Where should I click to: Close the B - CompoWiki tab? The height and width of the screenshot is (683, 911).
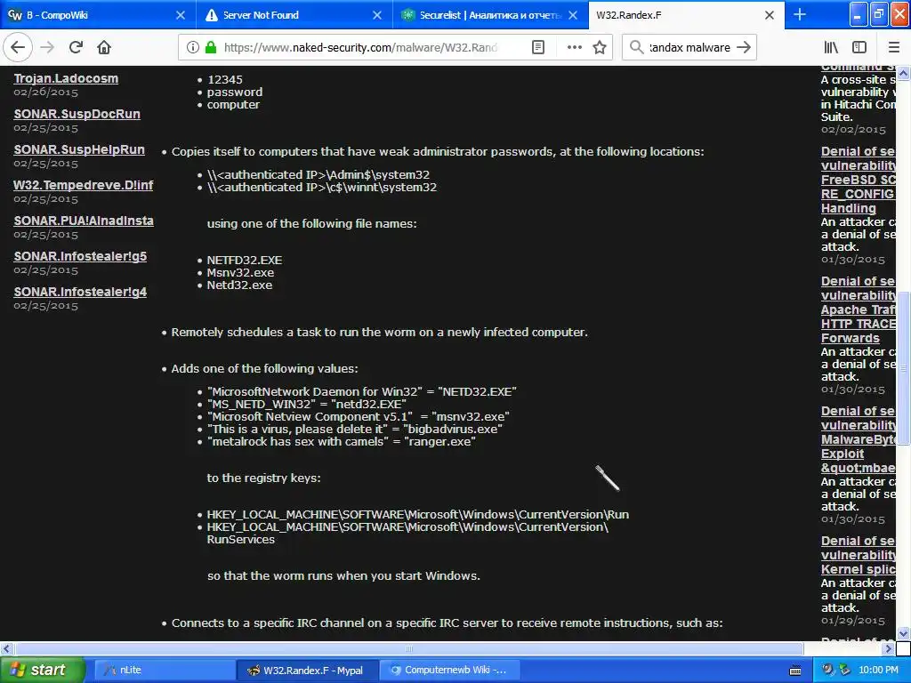(181, 15)
